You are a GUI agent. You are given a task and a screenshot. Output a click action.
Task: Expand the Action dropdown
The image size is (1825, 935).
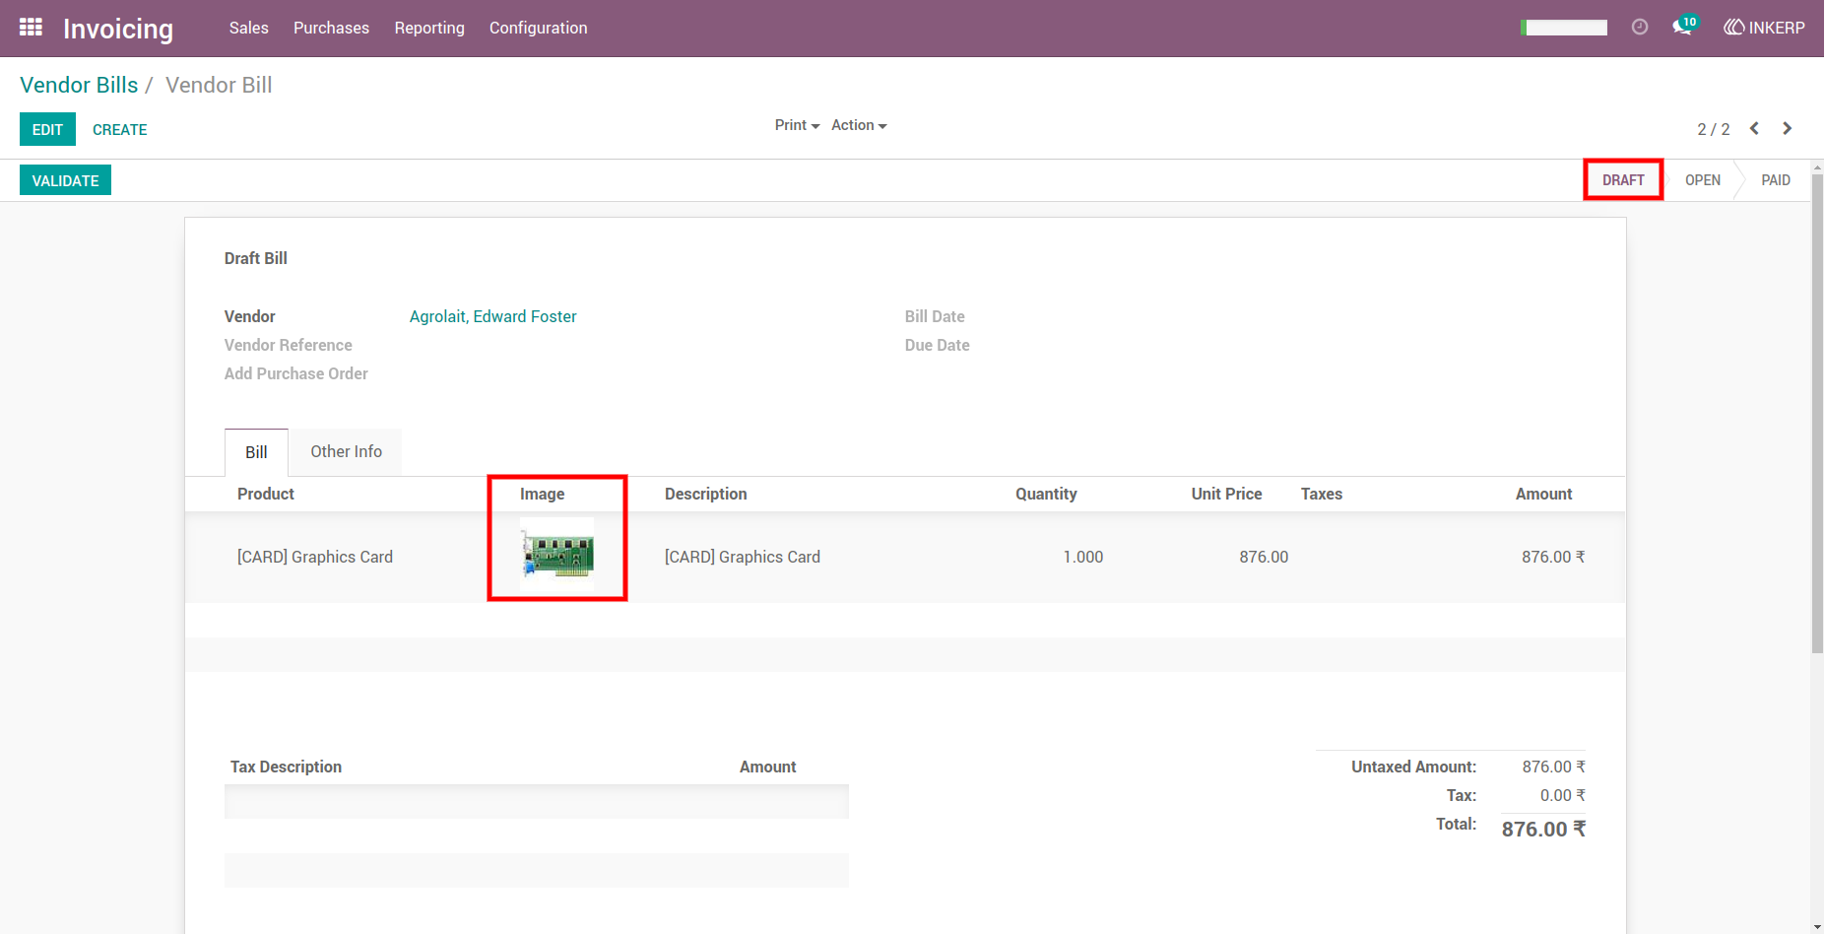(x=859, y=125)
